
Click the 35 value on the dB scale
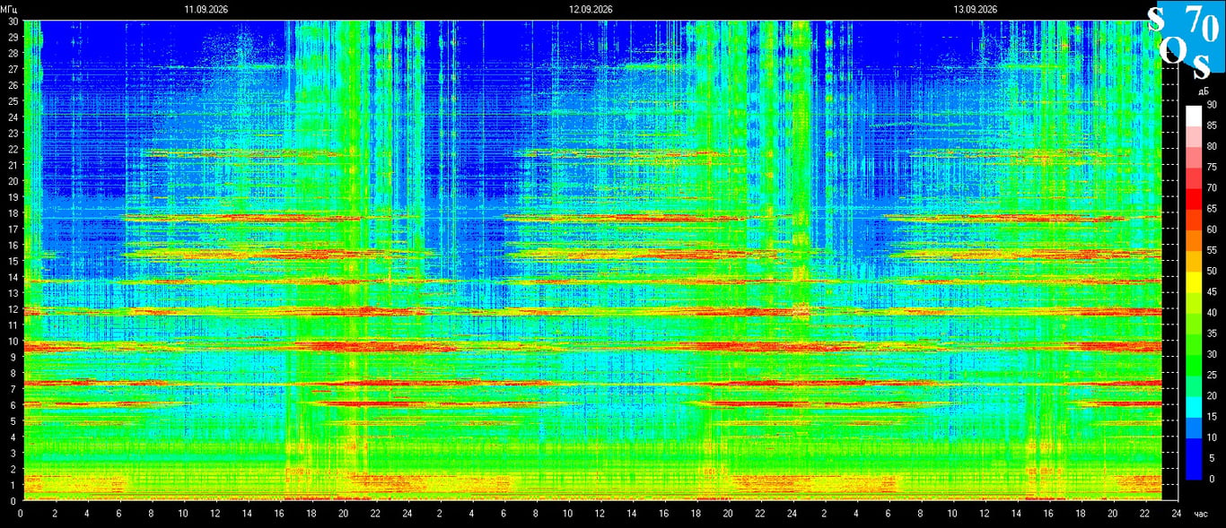1211,333
